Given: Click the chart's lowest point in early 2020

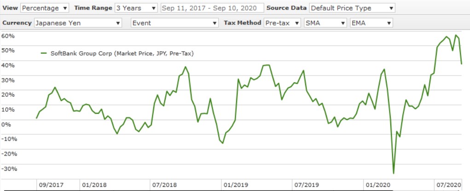Looking at the screenshot, I should (394, 173).
